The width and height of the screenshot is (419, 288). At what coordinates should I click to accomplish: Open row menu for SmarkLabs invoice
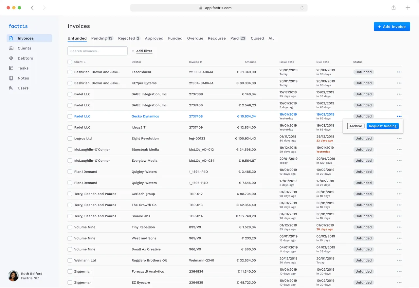click(x=399, y=216)
